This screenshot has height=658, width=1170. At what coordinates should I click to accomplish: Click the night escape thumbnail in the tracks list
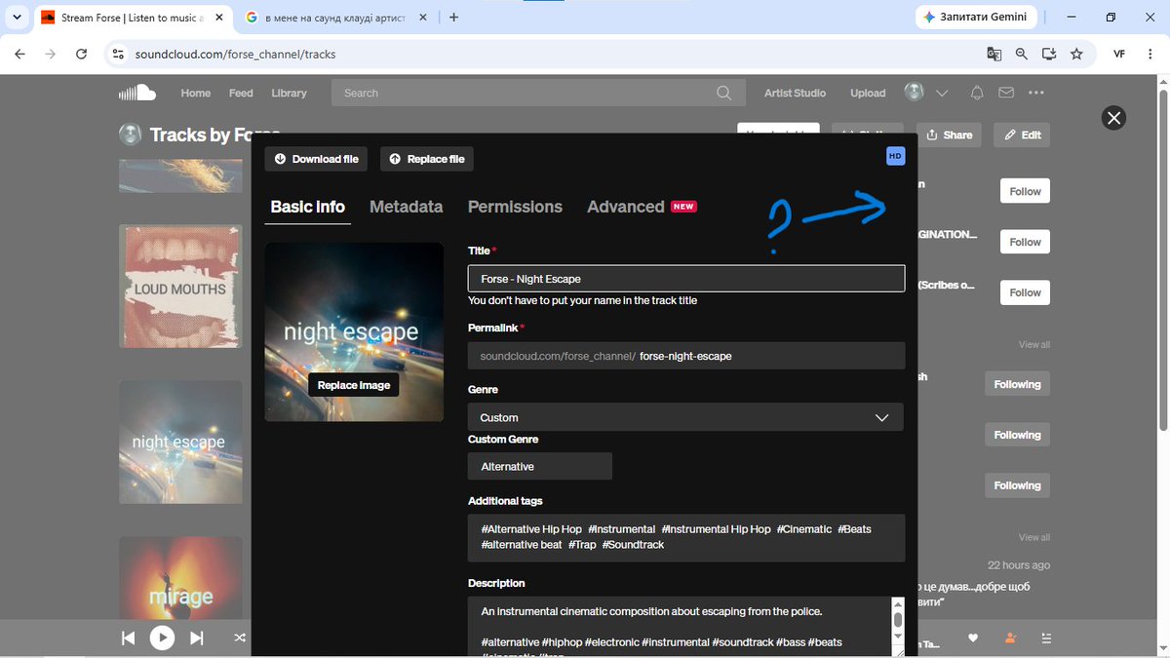pyautogui.click(x=180, y=442)
